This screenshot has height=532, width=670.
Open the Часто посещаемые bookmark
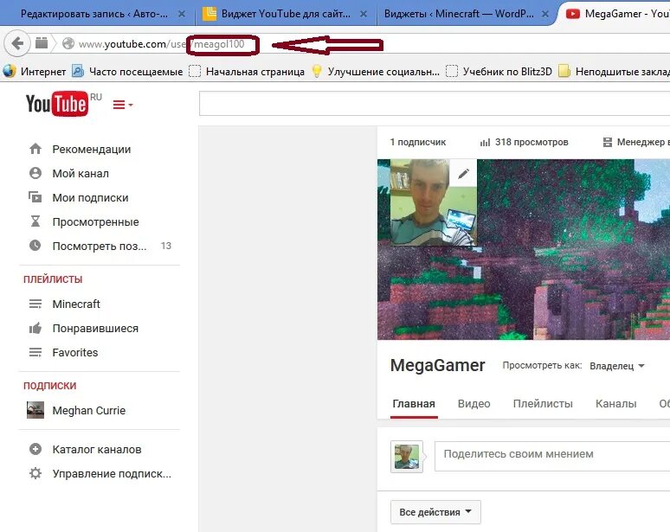[x=127, y=71]
